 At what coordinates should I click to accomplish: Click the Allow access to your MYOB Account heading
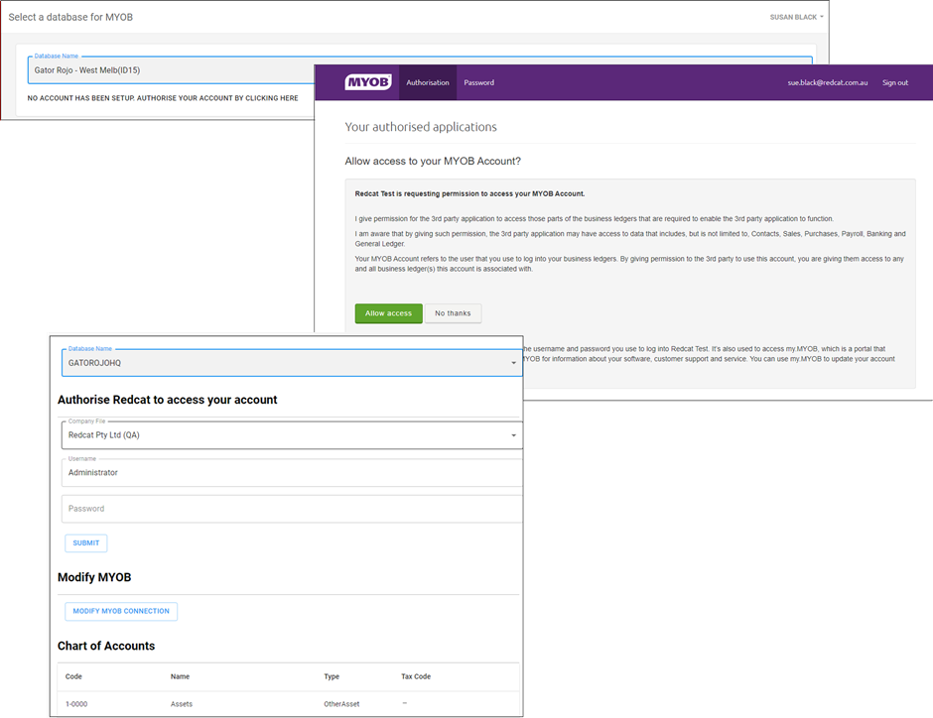click(433, 161)
